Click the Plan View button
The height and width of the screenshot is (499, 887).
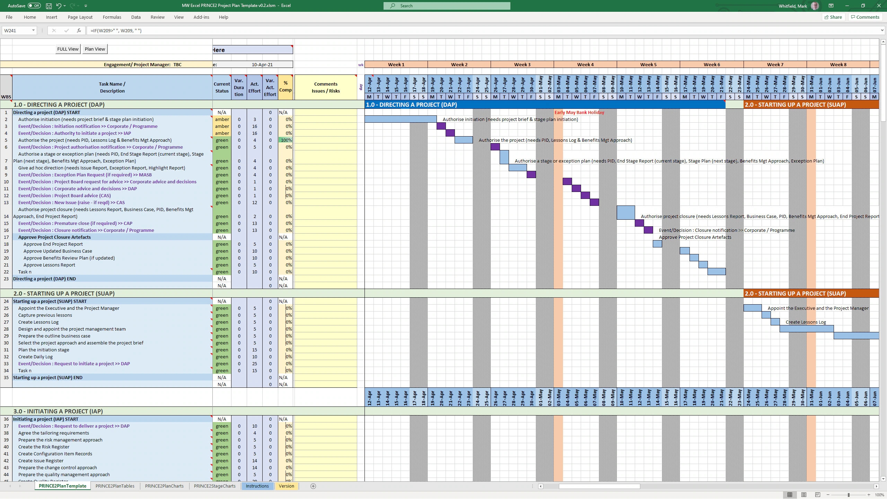point(95,49)
